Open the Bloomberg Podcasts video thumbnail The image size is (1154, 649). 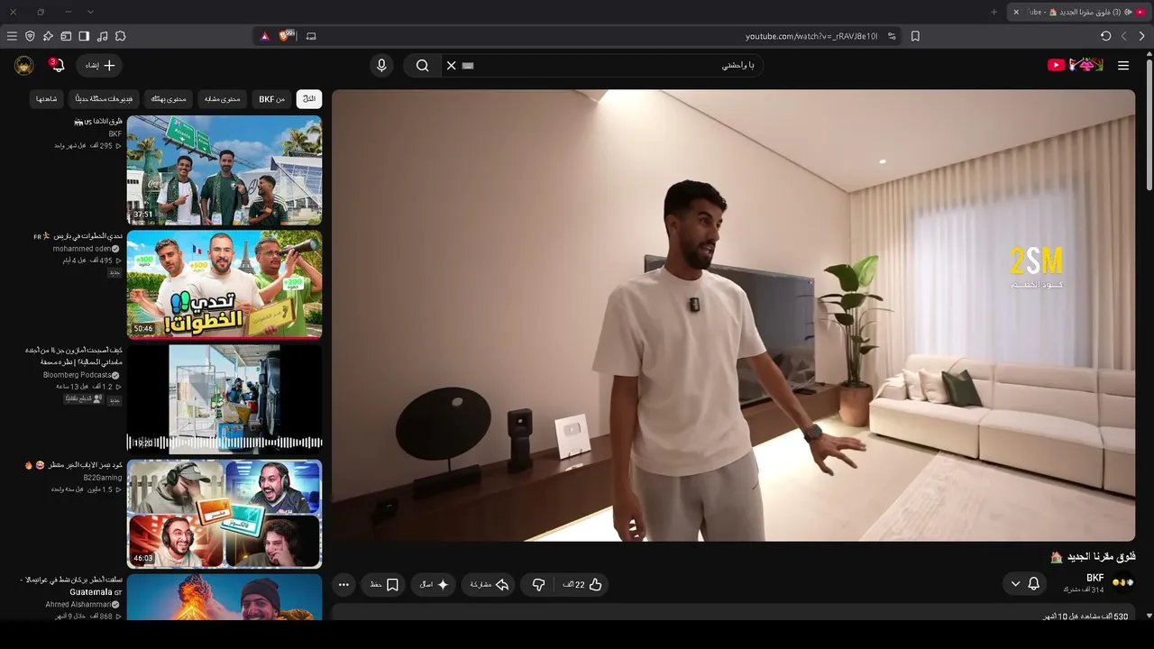(224, 398)
